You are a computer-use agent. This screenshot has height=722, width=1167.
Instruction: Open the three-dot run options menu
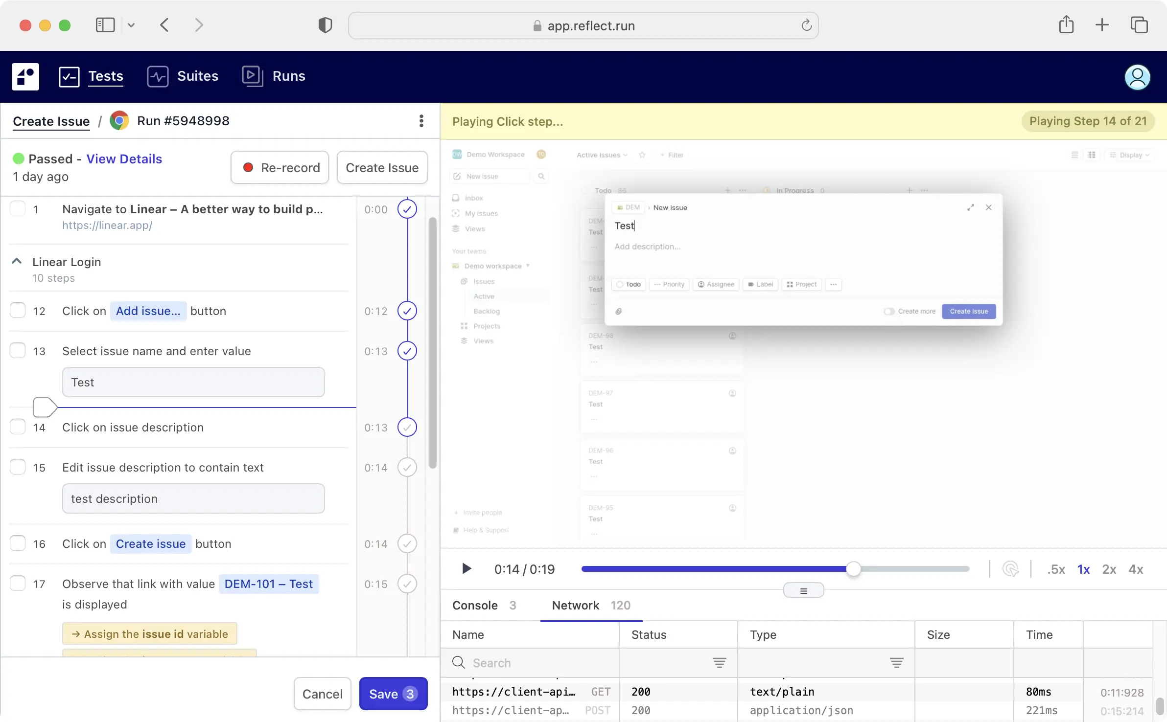(x=421, y=121)
